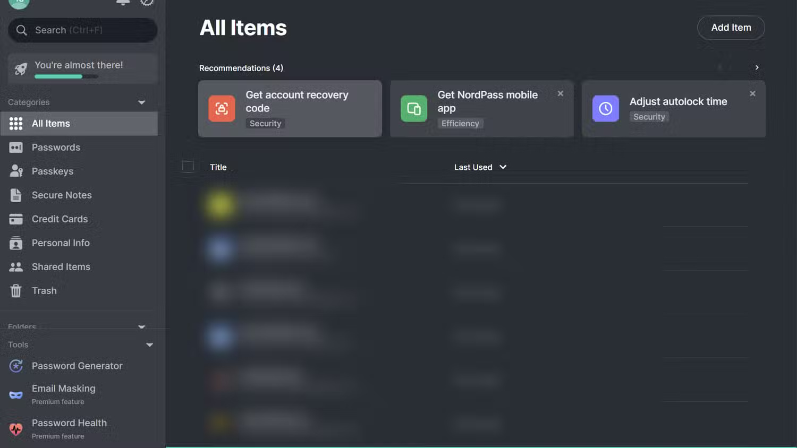Click the You're almost there progress bar
Screen dimensions: 797x448
tap(65, 76)
